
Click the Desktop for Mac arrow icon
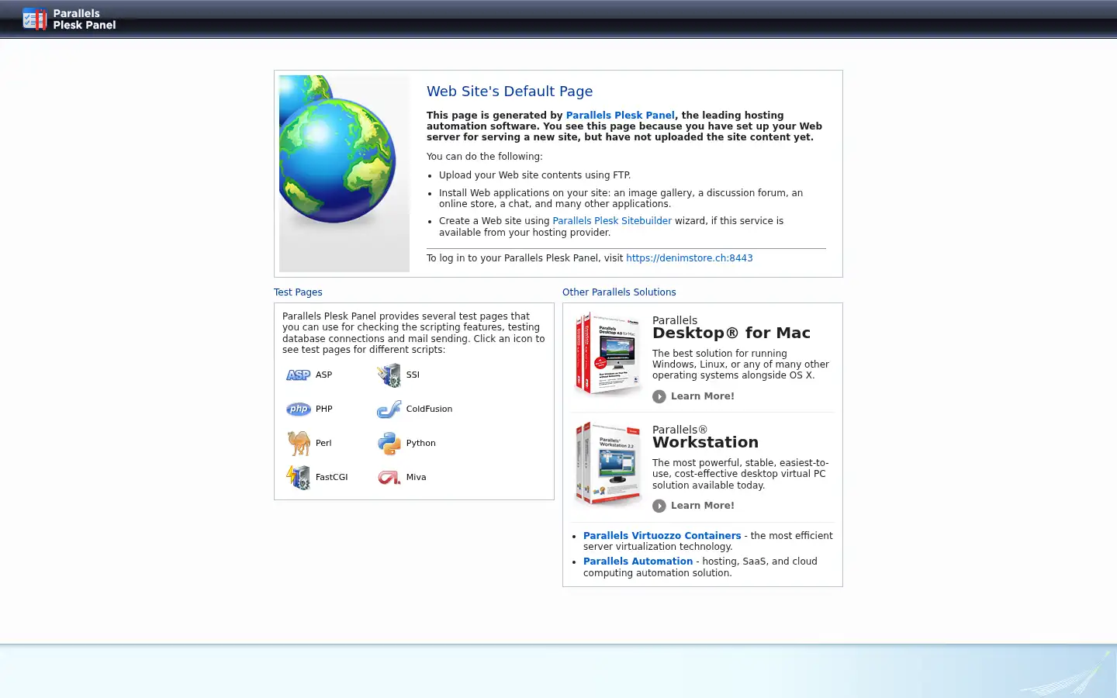tap(659, 397)
